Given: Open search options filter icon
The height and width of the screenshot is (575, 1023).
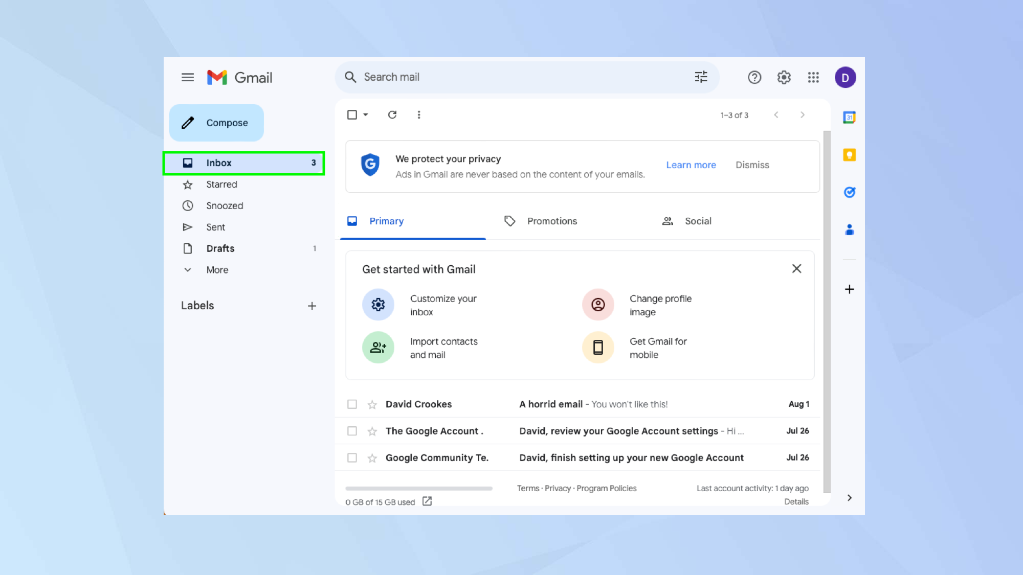Looking at the screenshot, I should pyautogui.click(x=700, y=77).
